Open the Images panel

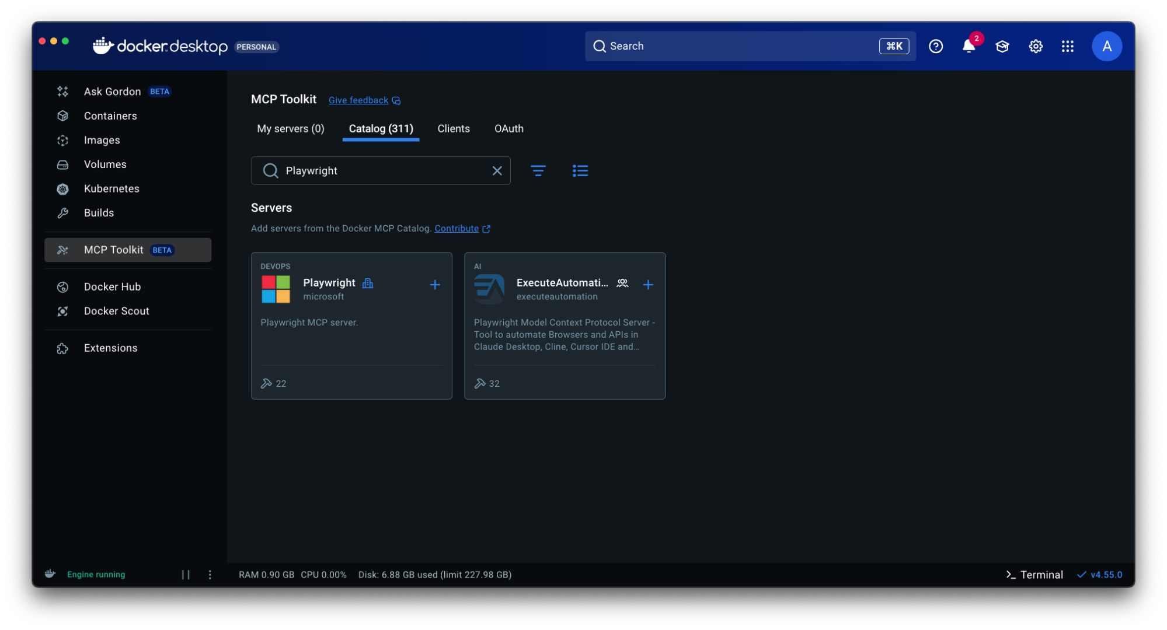pos(101,140)
